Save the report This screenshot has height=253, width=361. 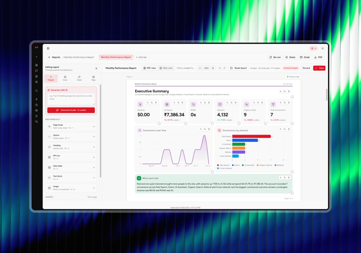(x=319, y=68)
